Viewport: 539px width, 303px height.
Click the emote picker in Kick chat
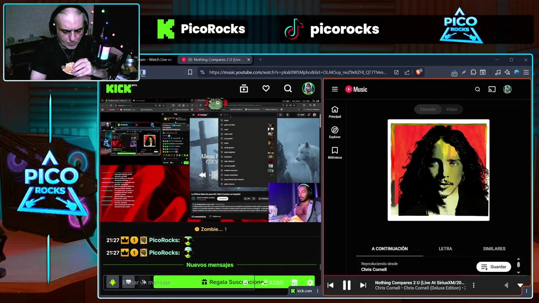(x=245, y=282)
